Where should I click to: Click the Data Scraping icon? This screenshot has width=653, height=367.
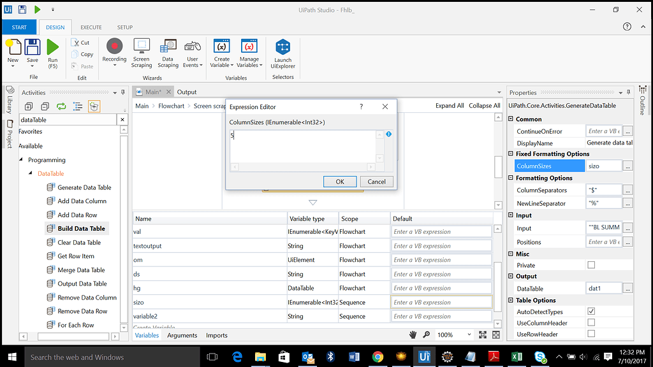168,47
